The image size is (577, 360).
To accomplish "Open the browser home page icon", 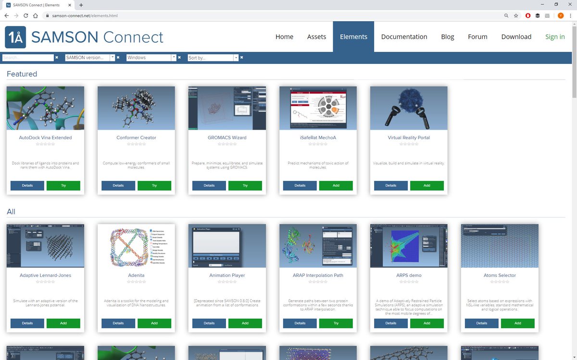I will [x=36, y=15].
